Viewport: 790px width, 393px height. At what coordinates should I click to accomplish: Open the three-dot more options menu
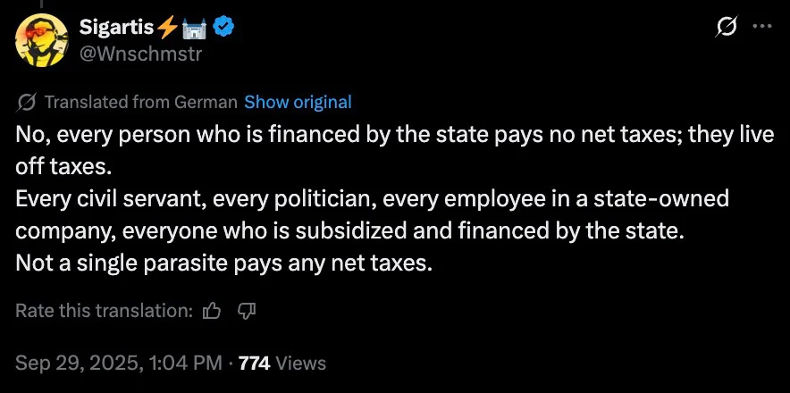[x=761, y=28]
